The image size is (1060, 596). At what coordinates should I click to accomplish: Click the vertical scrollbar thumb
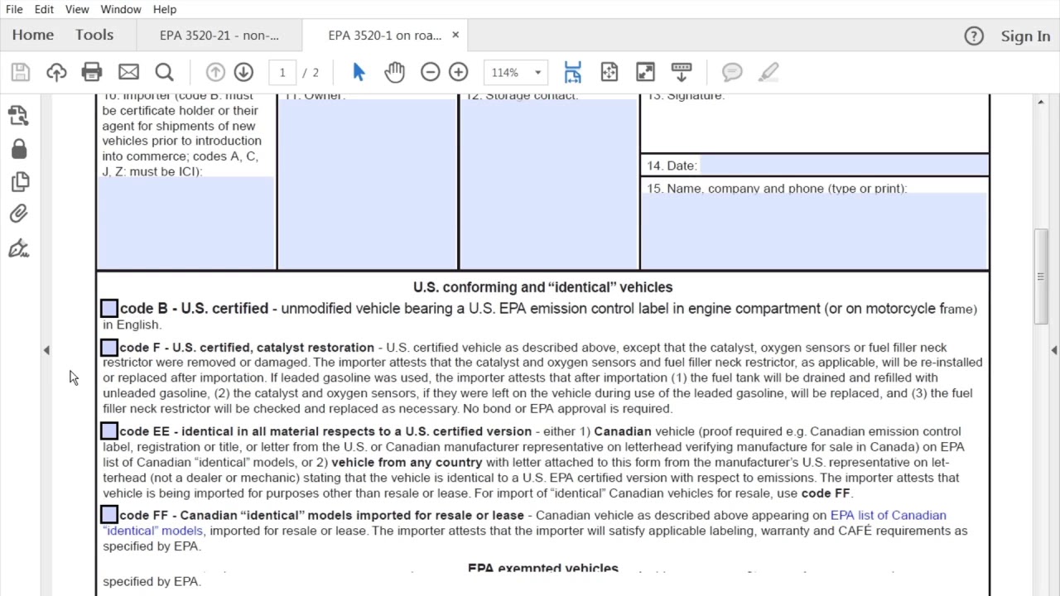tap(1040, 276)
